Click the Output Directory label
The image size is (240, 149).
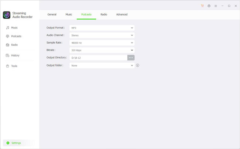coord(56,57)
